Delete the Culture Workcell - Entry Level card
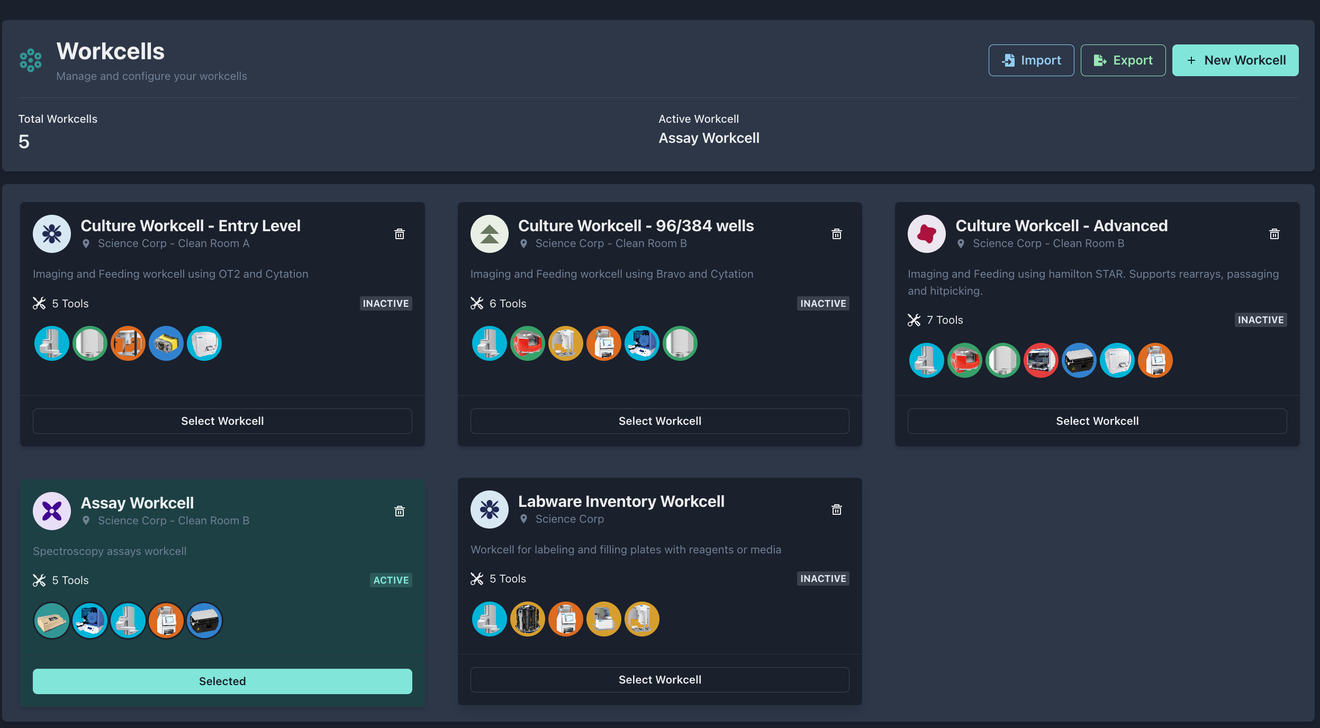The image size is (1320, 728). coord(400,234)
